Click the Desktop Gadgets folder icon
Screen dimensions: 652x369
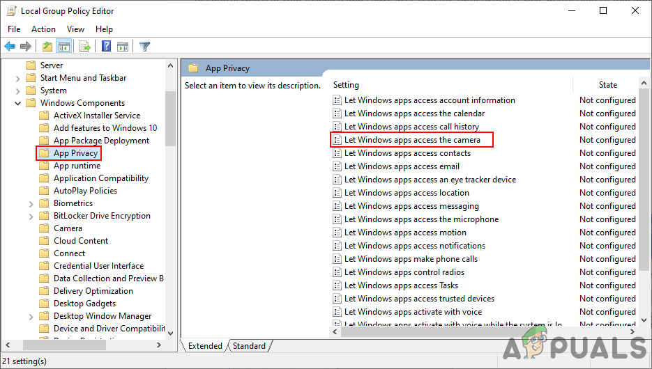pyautogui.click(x=44, y=304)
